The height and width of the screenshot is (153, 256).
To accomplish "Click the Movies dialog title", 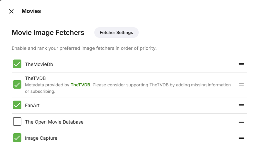I will tap(31, 11).
